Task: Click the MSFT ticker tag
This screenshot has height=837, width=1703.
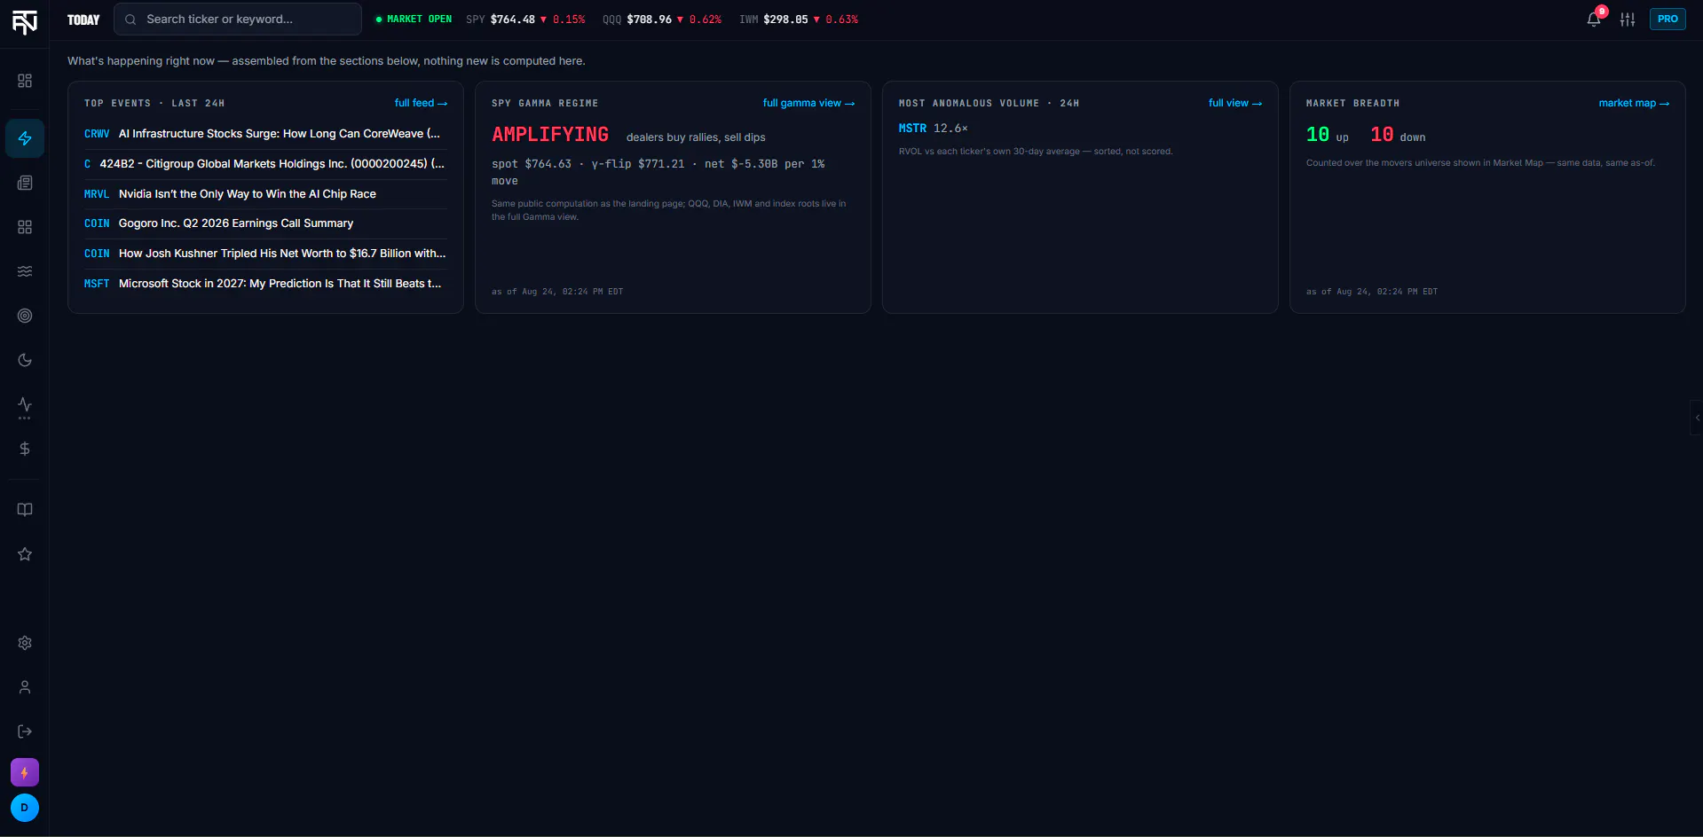Action: (97, 284)
